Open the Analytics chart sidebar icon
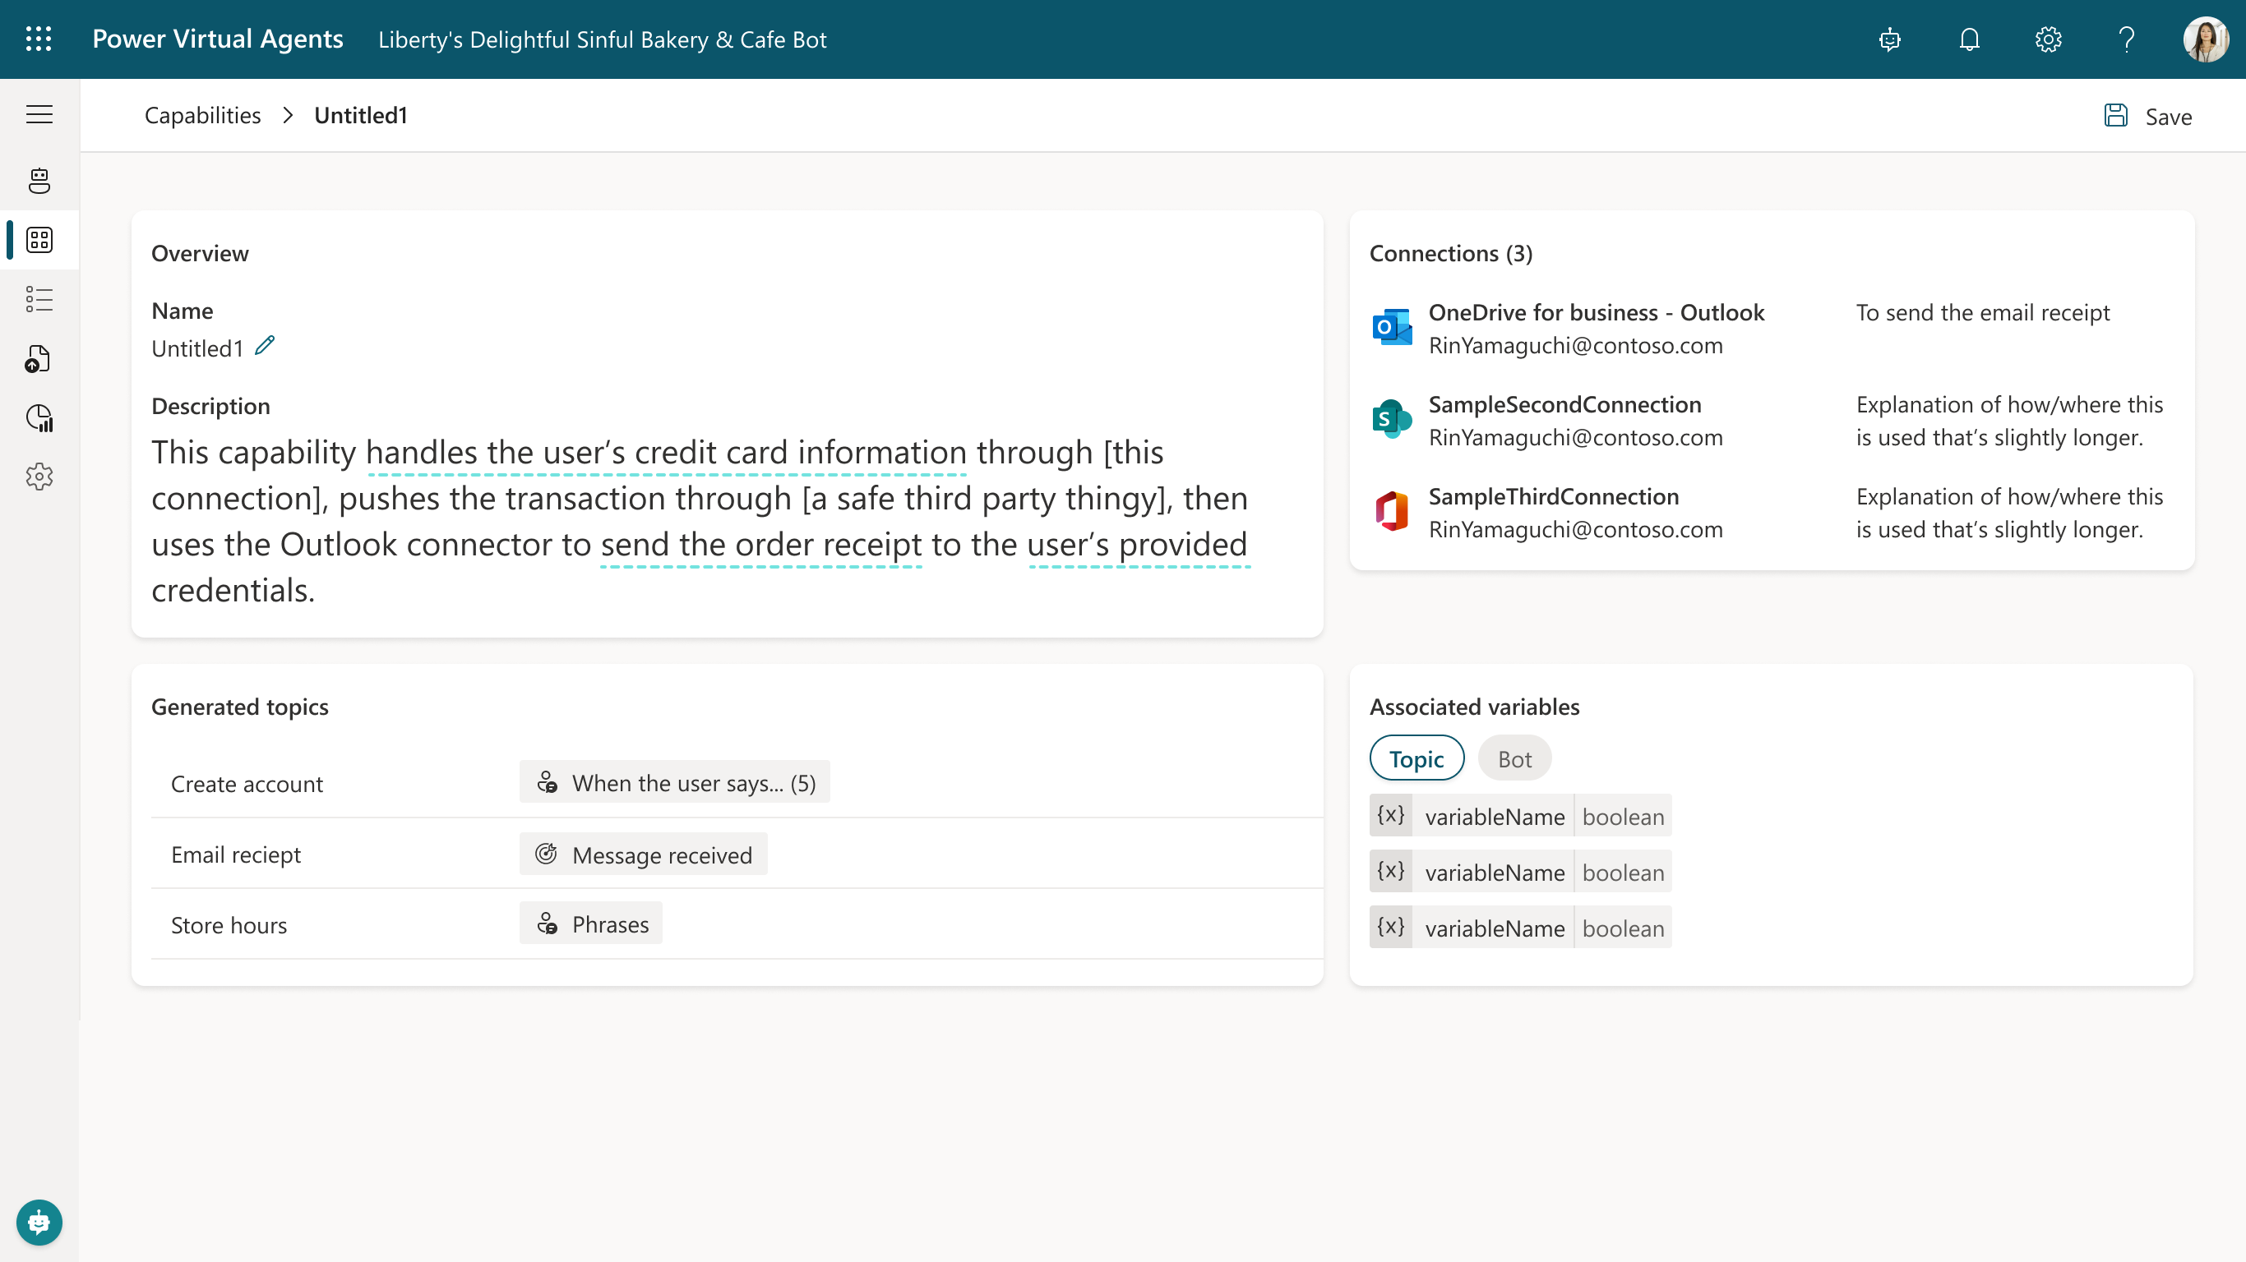The width and height of the screenshot is (2246, 1262). 39,417
